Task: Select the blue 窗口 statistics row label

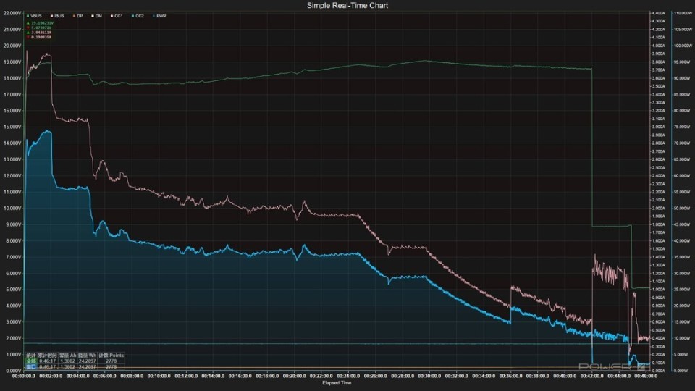Action: pyautogui.click(x=31, y=367)
